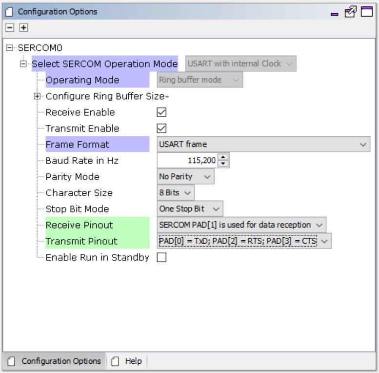
Task: Switch to the Help tab
Action: [x=128, y=361]
